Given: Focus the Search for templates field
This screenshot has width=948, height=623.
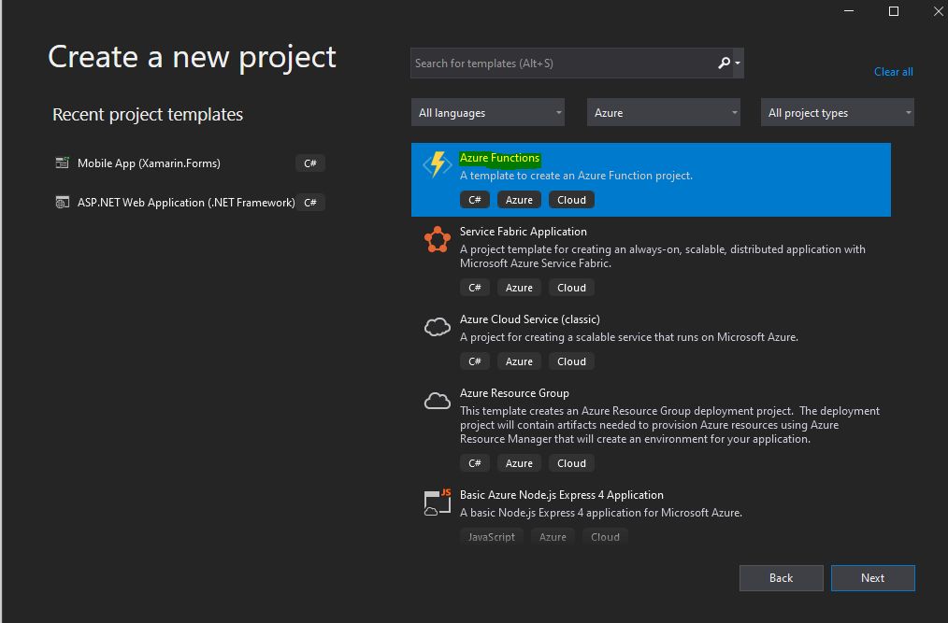Looking at the screenshot, I should pos(562,63).
